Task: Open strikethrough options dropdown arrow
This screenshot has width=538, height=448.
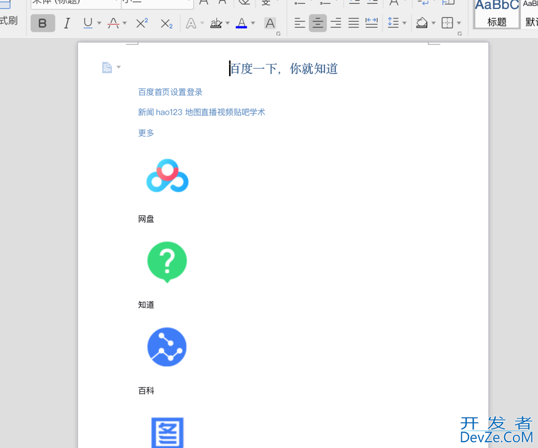Action: [x=125, y=23]
